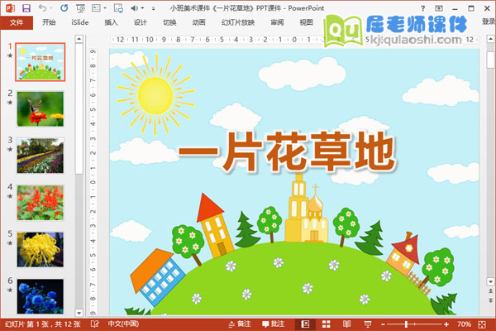Click the Redo/Repeat circular arrow icon
Screen dimensions: 496x331
coord(64,8)
